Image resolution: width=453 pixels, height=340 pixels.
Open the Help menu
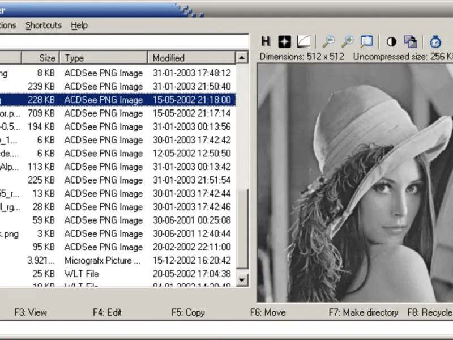click(79, 25)
